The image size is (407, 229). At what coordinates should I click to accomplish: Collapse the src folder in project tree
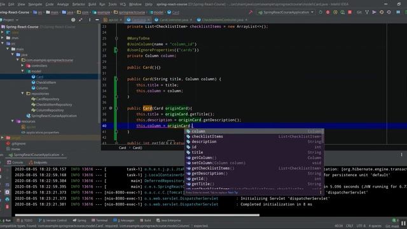point(3,43)
